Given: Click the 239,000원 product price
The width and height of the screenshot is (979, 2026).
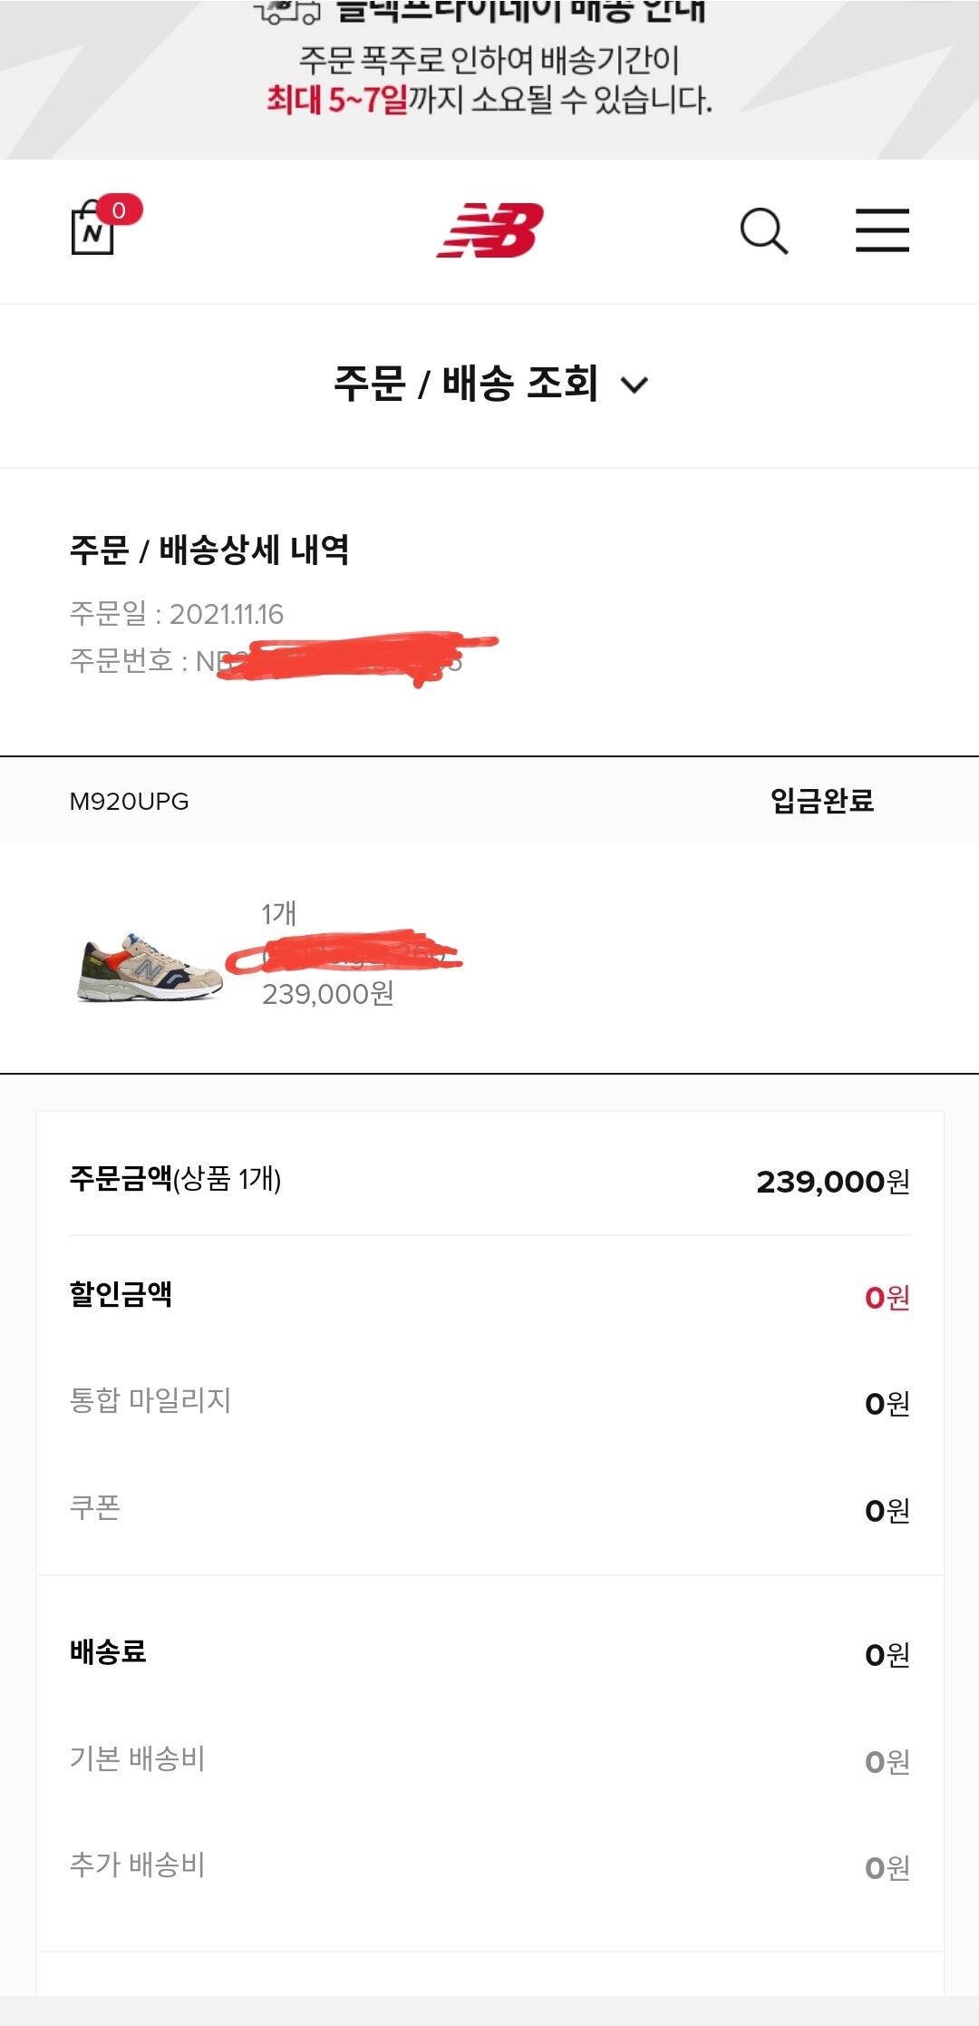Looking at the screenshot, I should 327,994.
